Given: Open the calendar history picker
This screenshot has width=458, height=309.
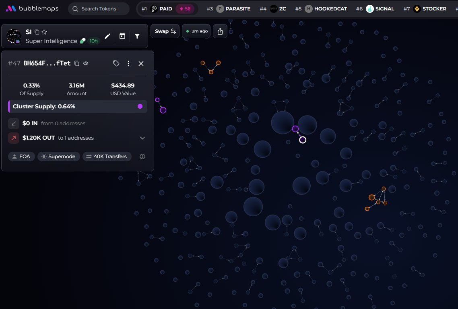Looking at the screenshot, I should point(122,36).
